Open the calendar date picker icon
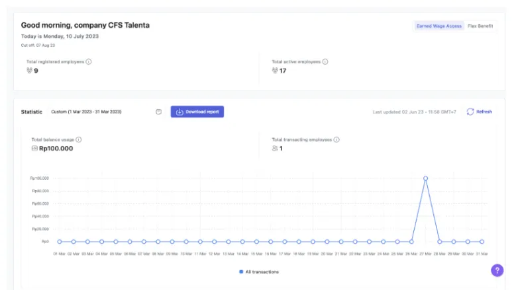Viewport: 514px width, 290px height. coord(159,112)
